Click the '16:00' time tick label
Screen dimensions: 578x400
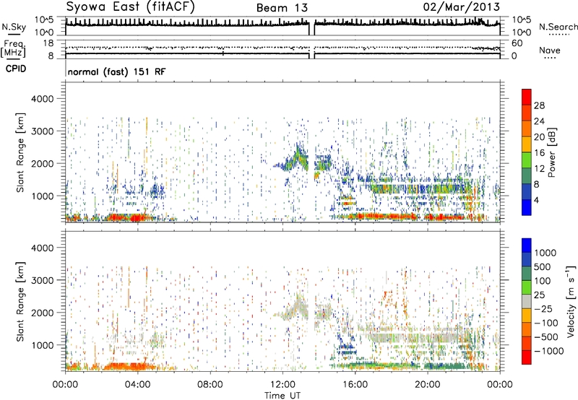(355, 385)
